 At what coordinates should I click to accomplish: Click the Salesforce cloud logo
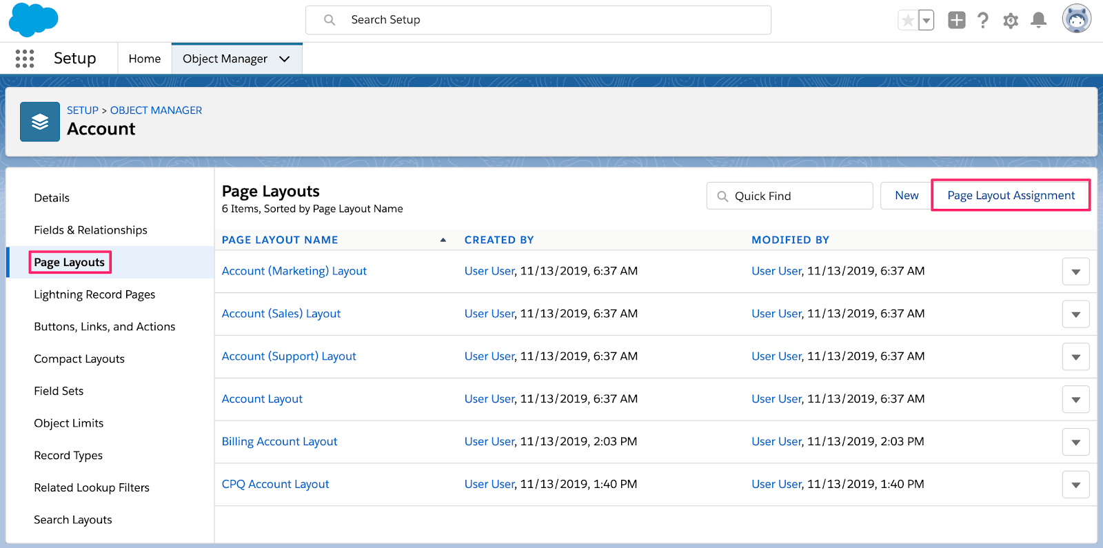click(33, 20)
